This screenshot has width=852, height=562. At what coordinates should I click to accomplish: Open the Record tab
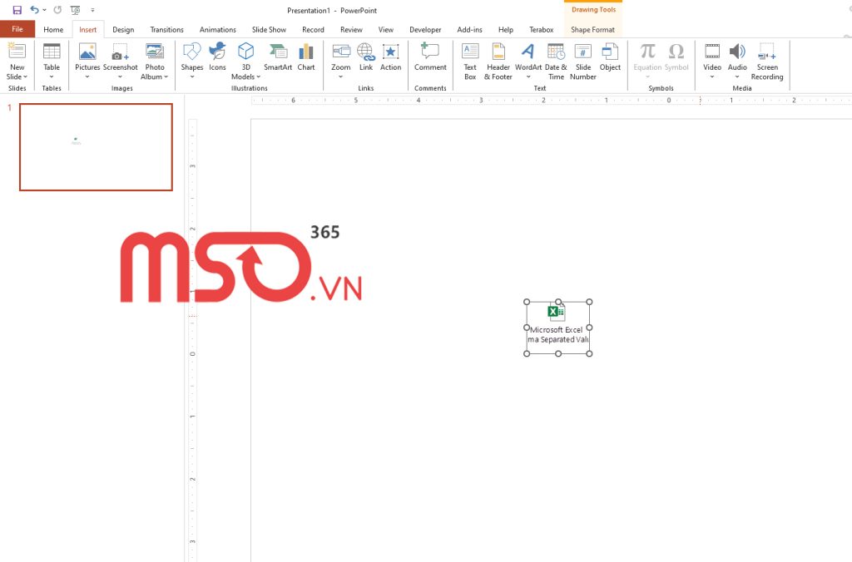click(x=313, y=29)
